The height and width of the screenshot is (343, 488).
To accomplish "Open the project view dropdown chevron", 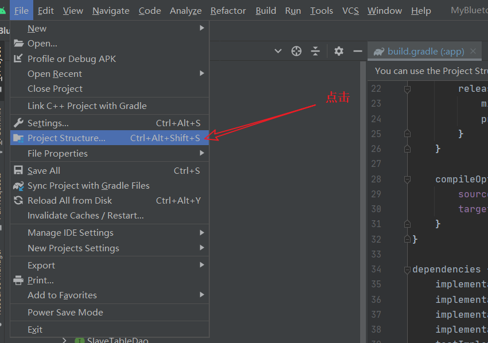I will coord(278,50).
